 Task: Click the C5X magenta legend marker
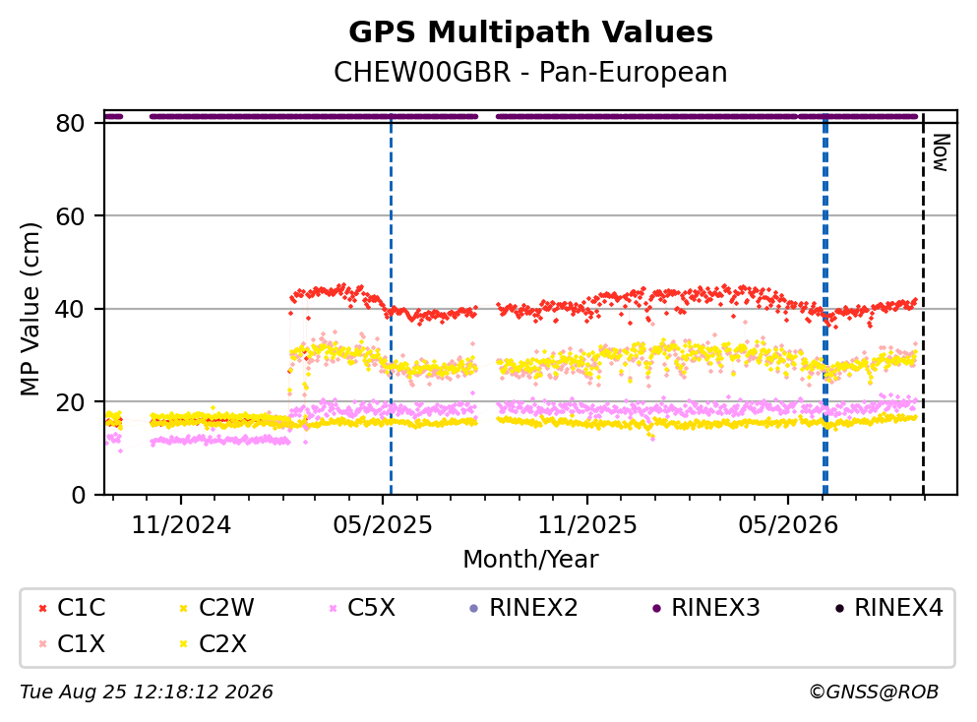point(333,608)
